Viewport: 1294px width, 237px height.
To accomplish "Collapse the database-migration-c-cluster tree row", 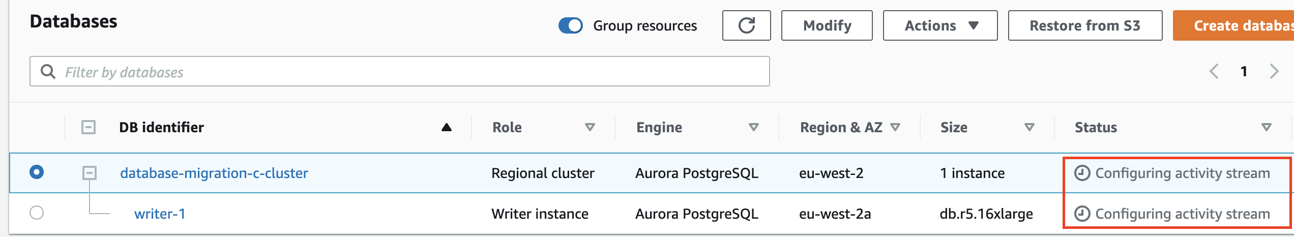I will [x=90, y=173].
